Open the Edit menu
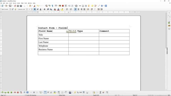The height and width of the screenshot is (96, 171). (4, 3)
